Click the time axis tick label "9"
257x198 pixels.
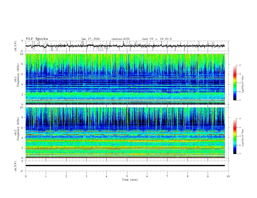208,176
